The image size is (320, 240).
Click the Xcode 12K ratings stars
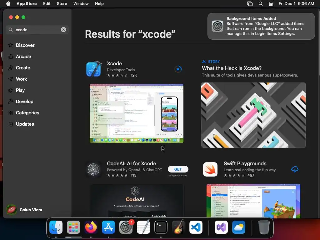[117, 75]
